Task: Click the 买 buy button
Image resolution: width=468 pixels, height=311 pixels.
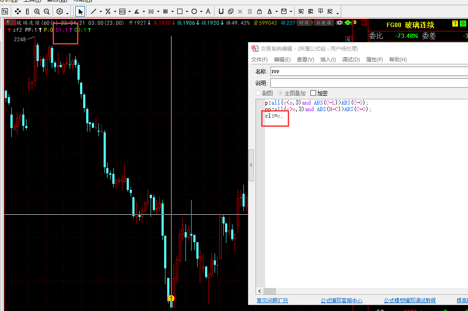Action: [x=301, y=11]
